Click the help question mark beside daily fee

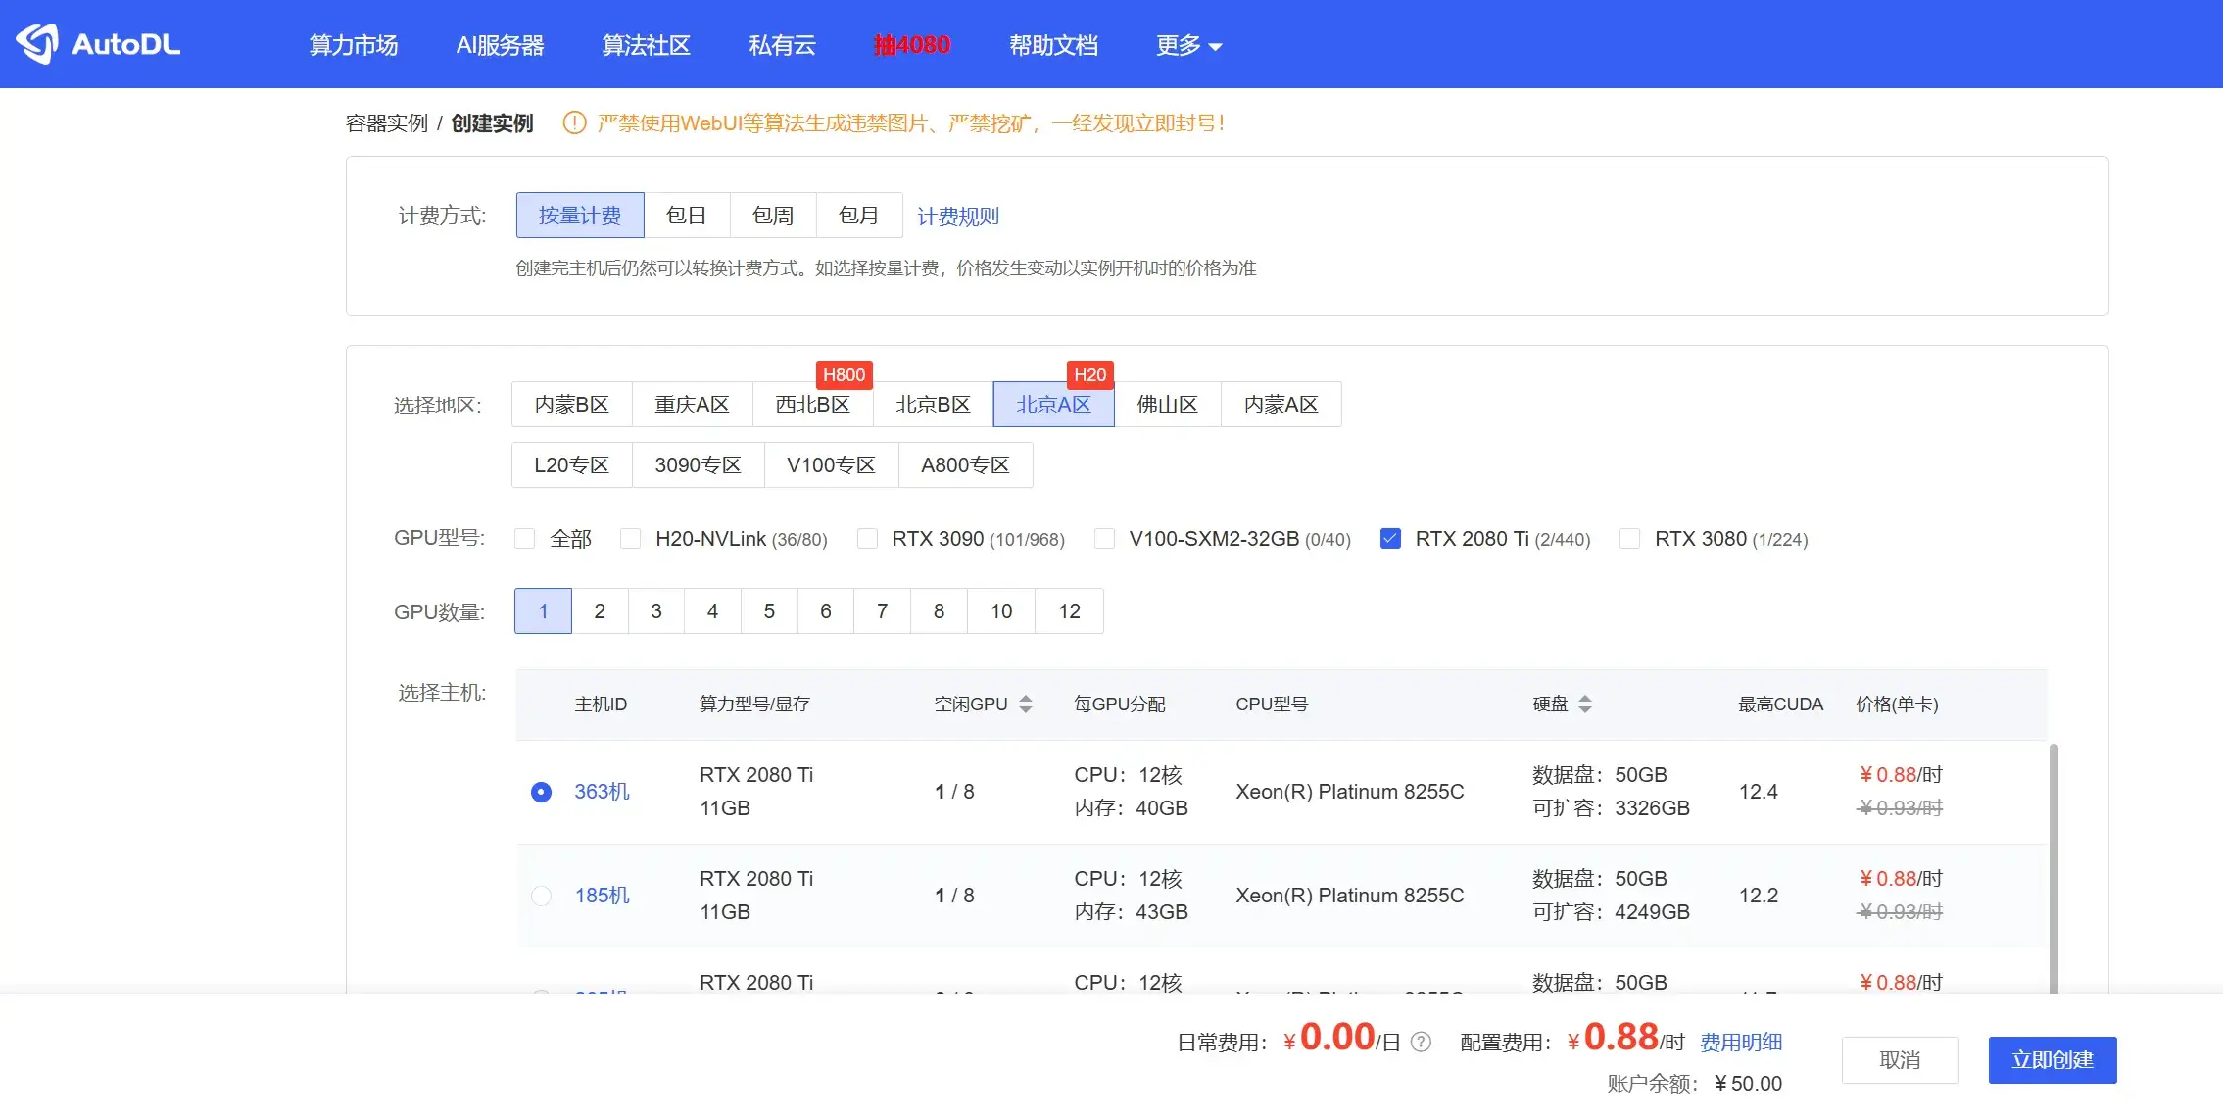(x=1421, y=1043)
